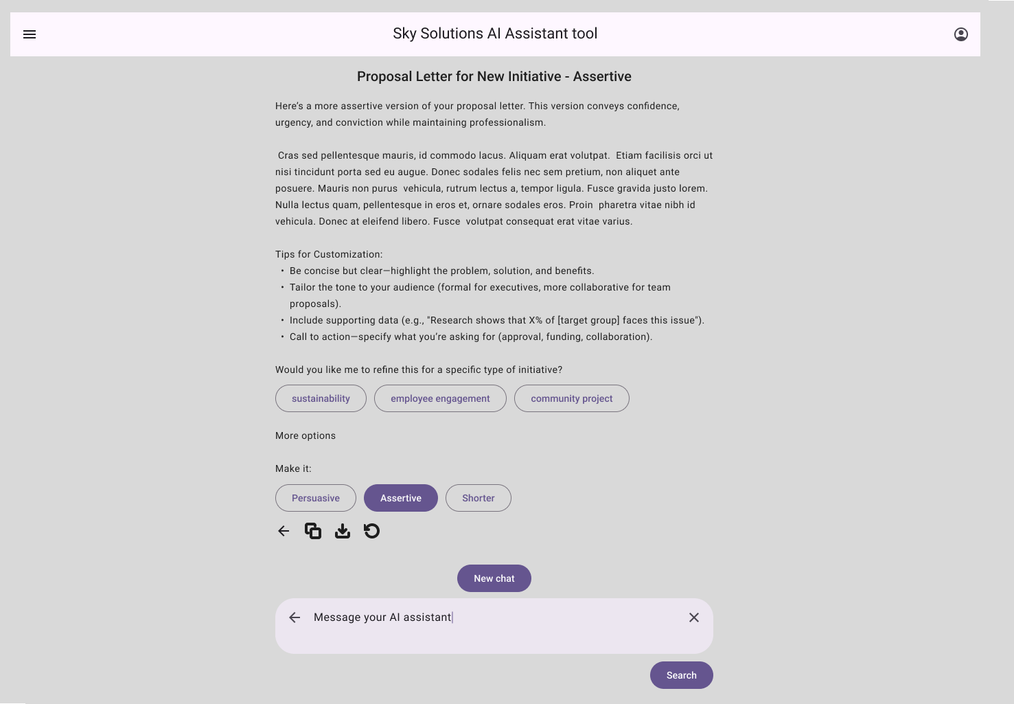Toggle the Shorter option chip

(x=479, y=498)
